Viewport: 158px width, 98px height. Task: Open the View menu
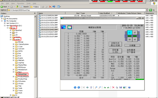13,3
